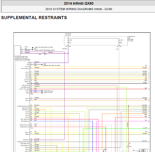Click the 'FUSE BLOCK (J/B)' label

pos(131,37)
